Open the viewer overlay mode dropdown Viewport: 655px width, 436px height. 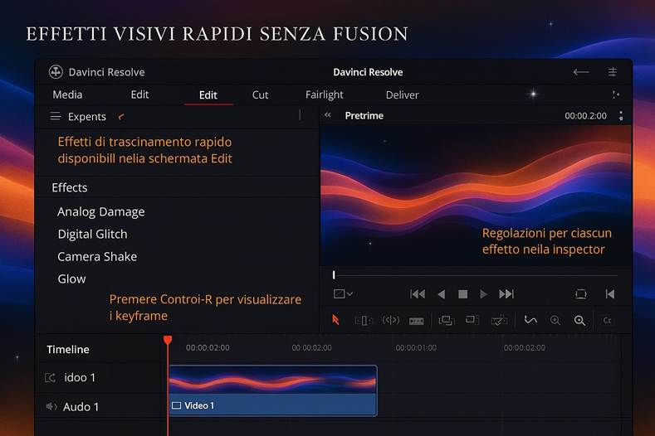click(343, 294)
